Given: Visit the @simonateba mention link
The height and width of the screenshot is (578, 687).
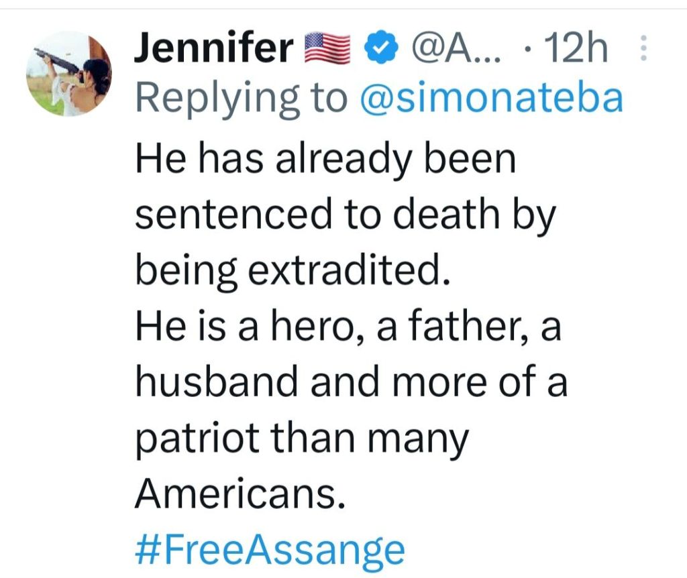Looking at the screenshot, I should coord(492,98).
